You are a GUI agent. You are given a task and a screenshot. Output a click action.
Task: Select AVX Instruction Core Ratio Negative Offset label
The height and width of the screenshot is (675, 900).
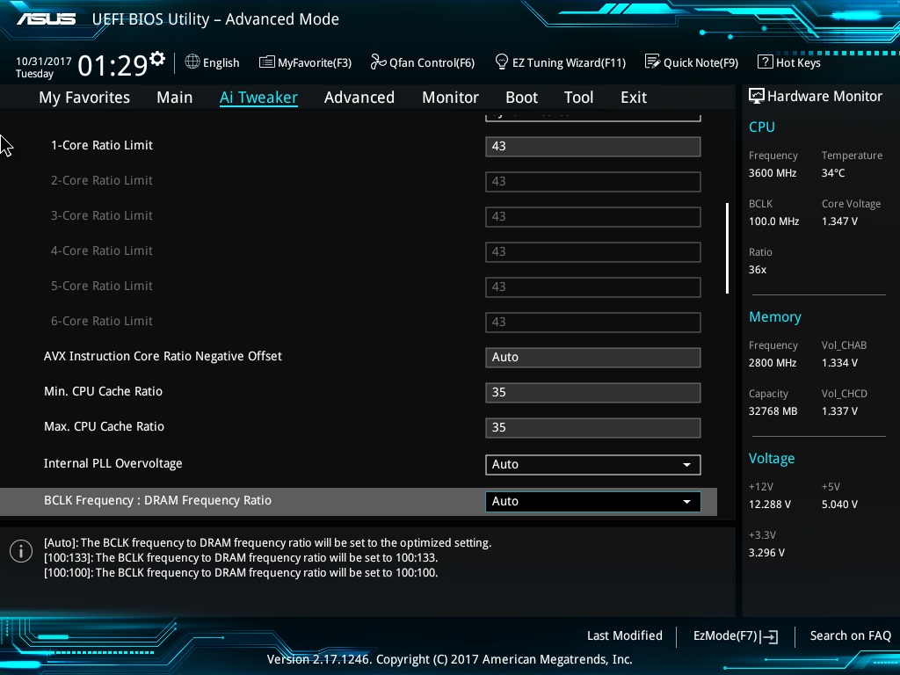163,356
